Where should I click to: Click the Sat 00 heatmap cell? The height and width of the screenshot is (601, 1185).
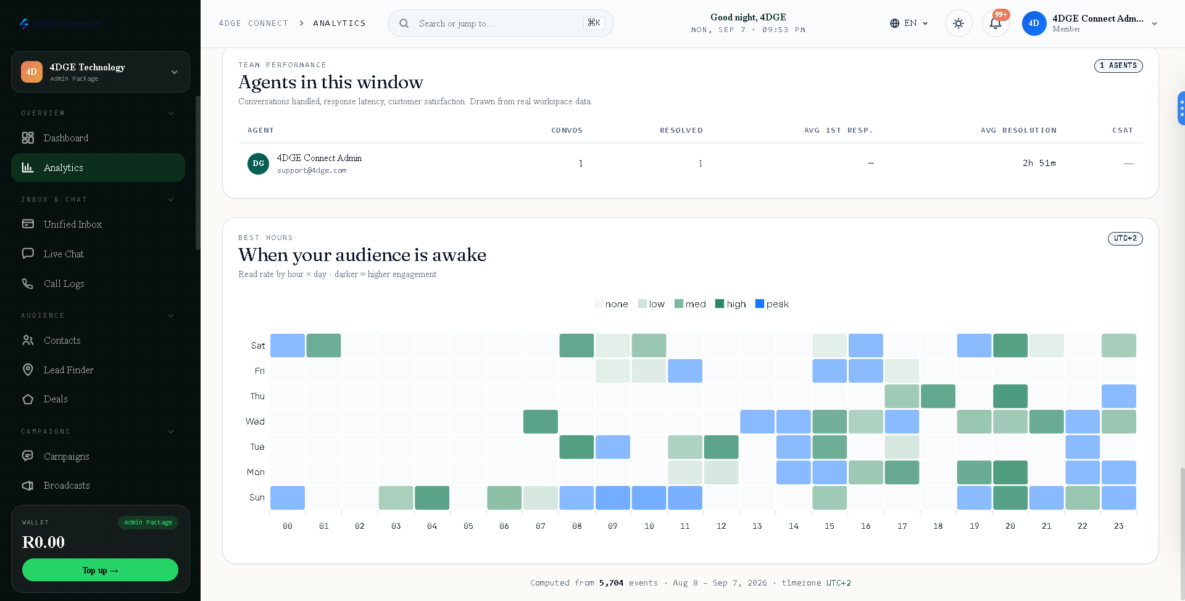tap(288, 346)
